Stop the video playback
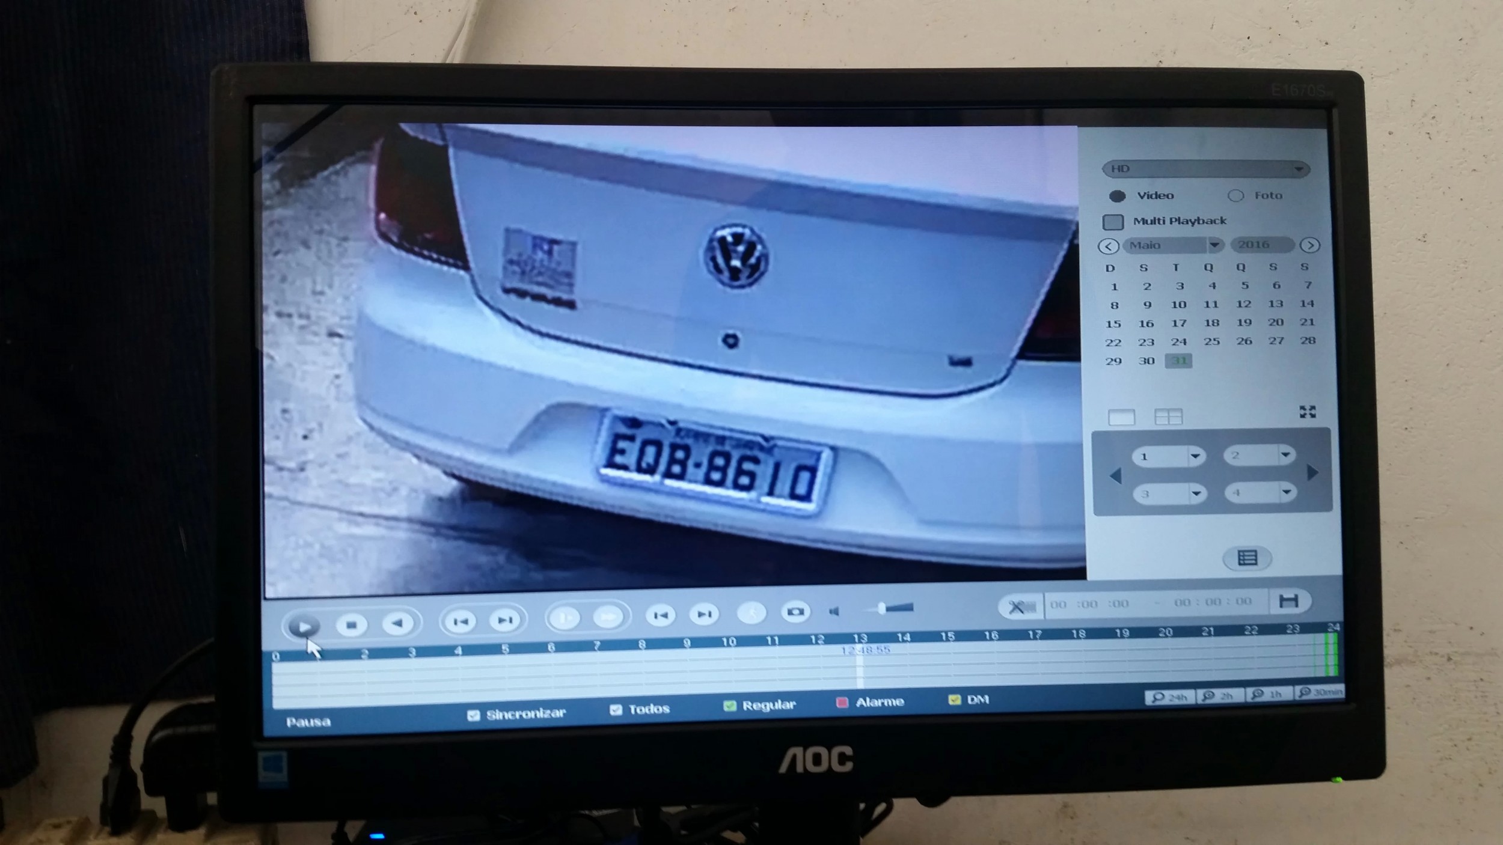 coord(352,625)
